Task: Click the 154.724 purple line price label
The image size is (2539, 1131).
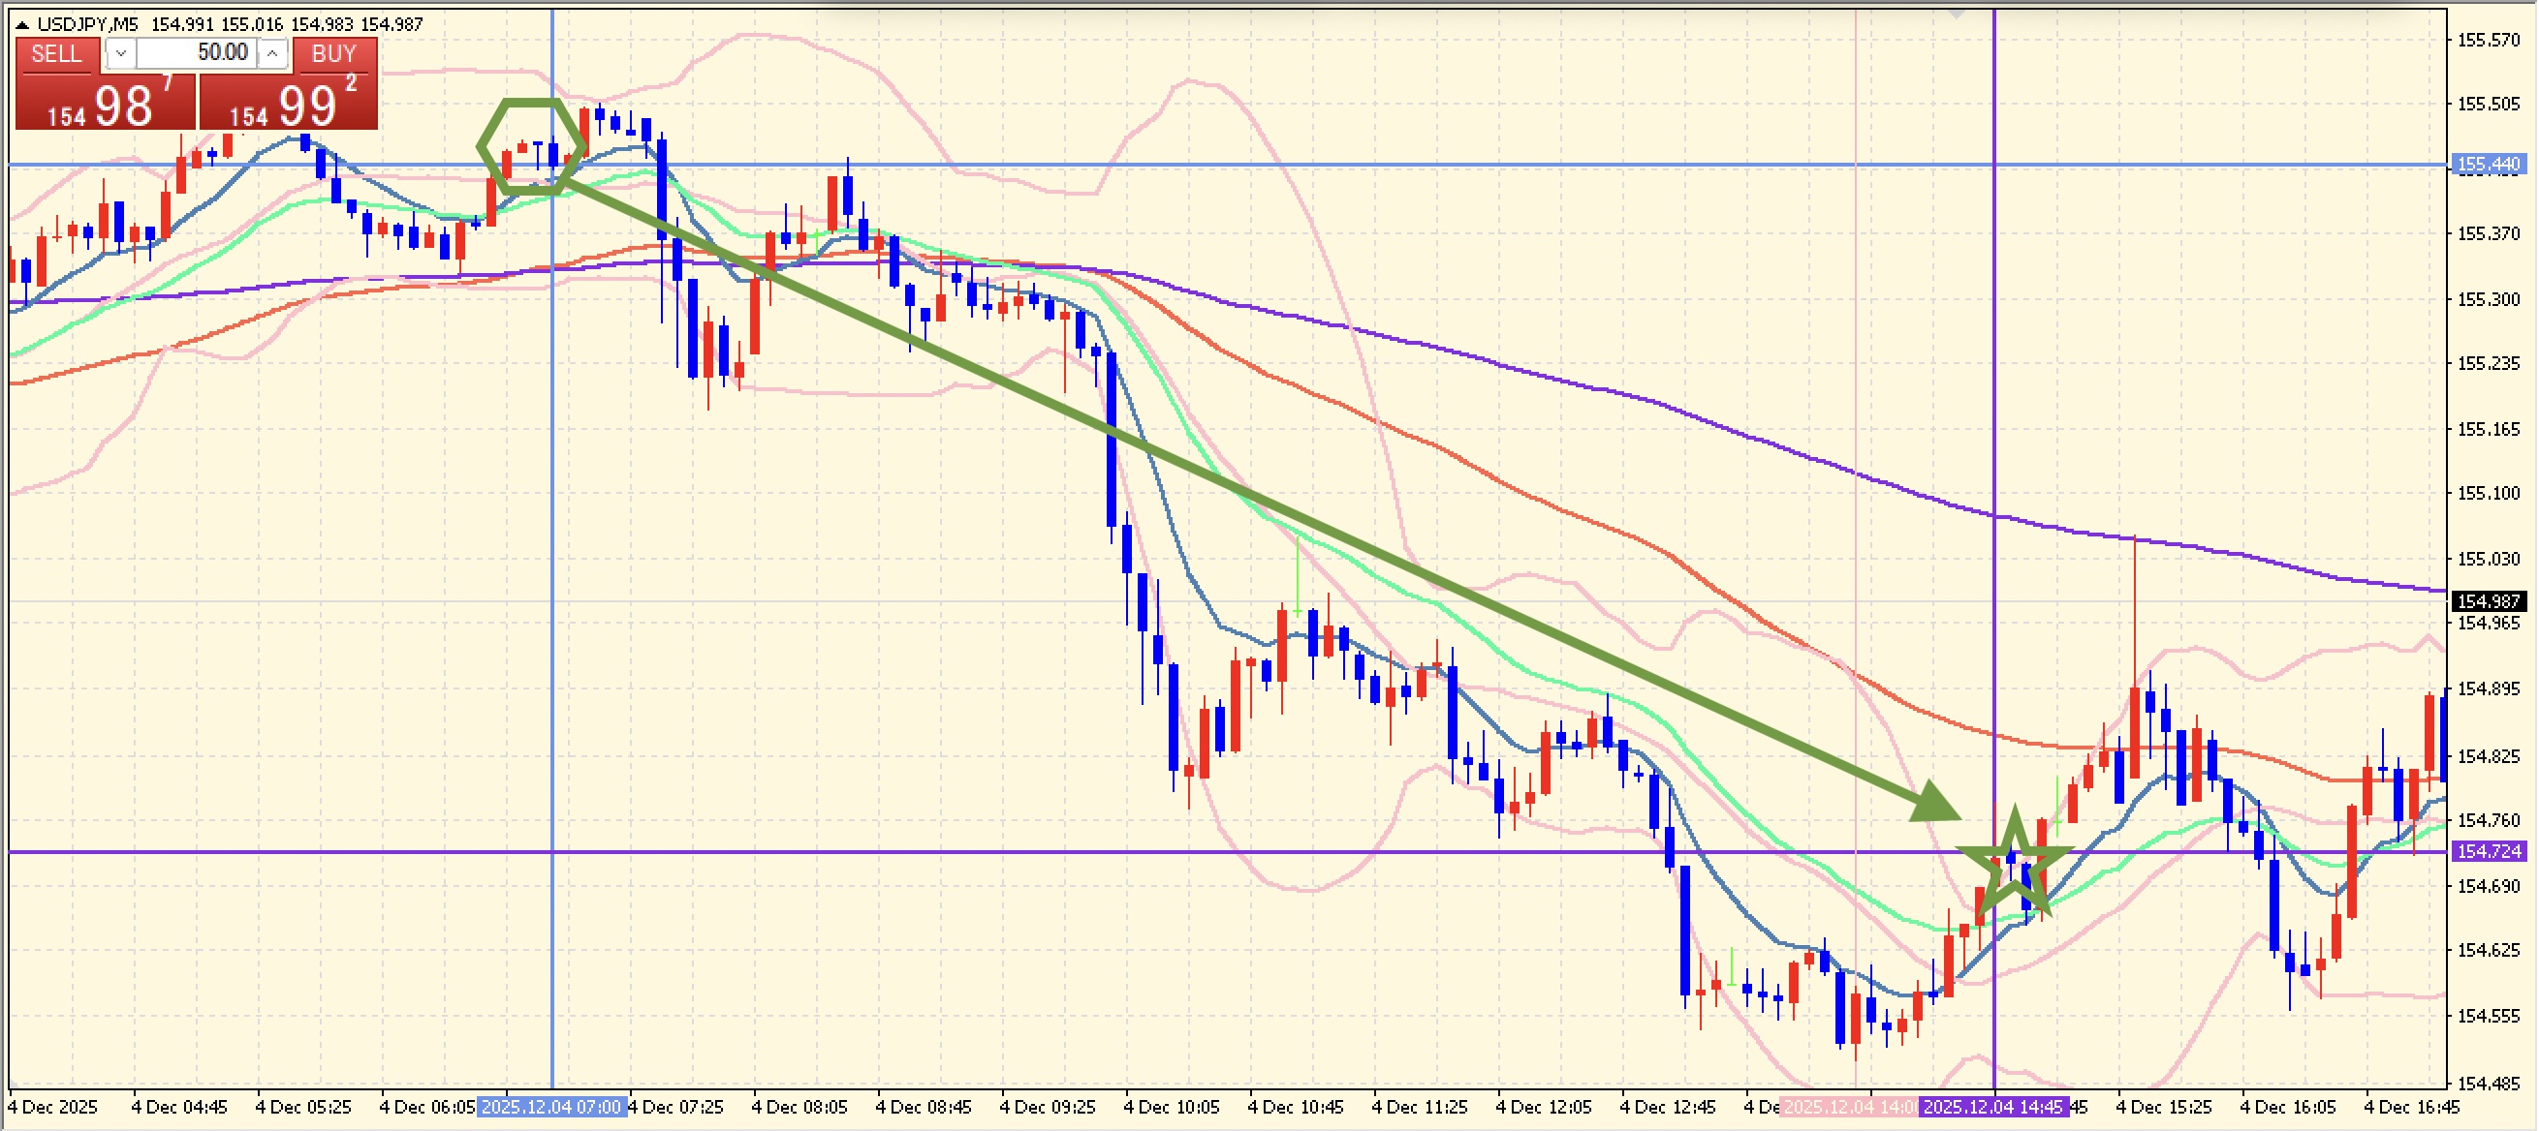Action: (2488, 851)
